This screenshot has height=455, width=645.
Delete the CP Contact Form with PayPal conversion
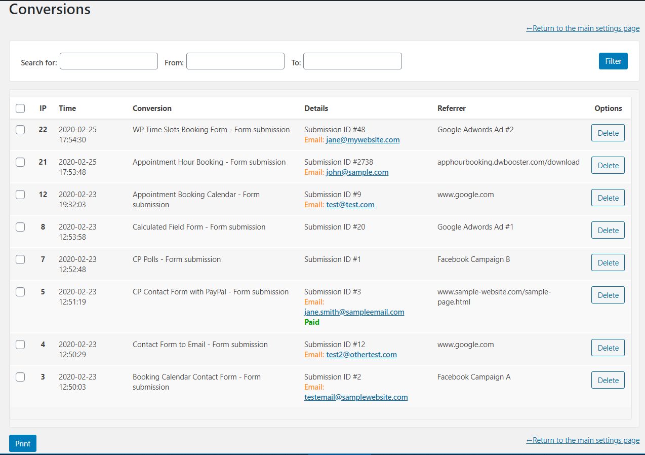tap(608, 295)
